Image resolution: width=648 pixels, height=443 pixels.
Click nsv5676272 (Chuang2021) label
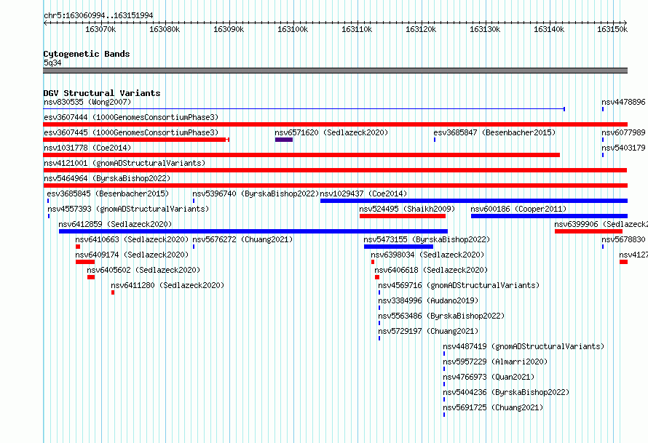[242, 239]
